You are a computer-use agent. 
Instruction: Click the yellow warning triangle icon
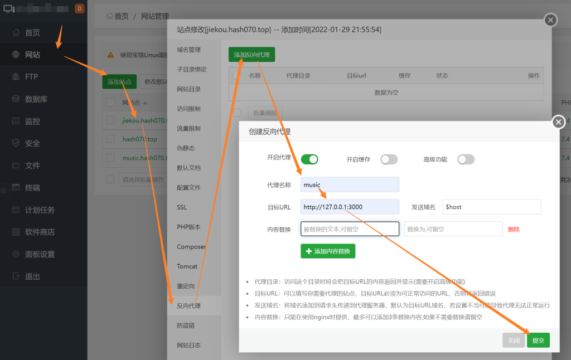[111, 55]
